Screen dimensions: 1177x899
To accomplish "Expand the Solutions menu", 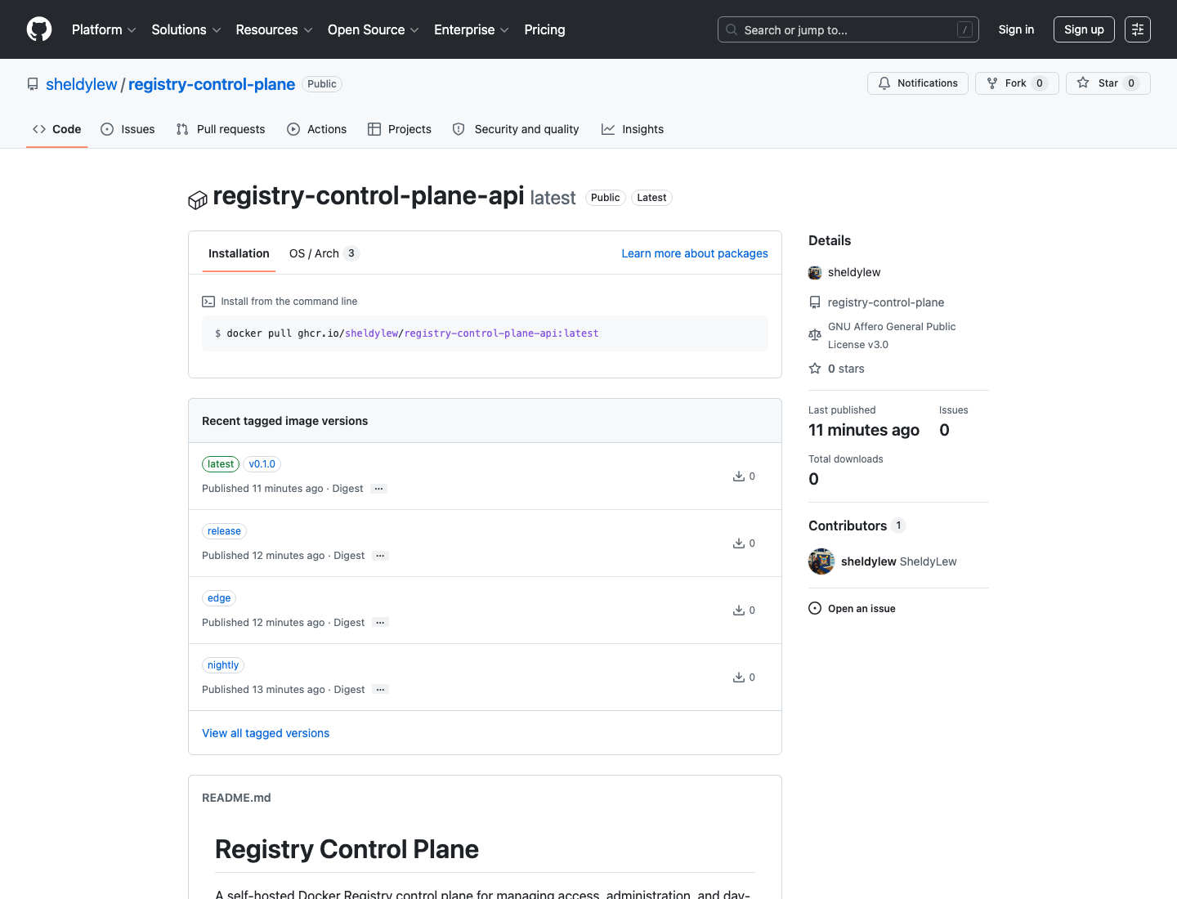I will click(186, 29).
